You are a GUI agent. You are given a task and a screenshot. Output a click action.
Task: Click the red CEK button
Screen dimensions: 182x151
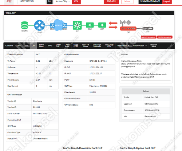(x=76, y=1)
